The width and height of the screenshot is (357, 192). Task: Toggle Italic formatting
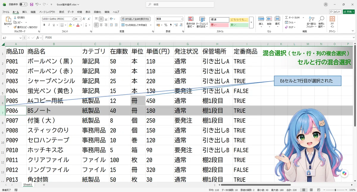pos(49,25)
